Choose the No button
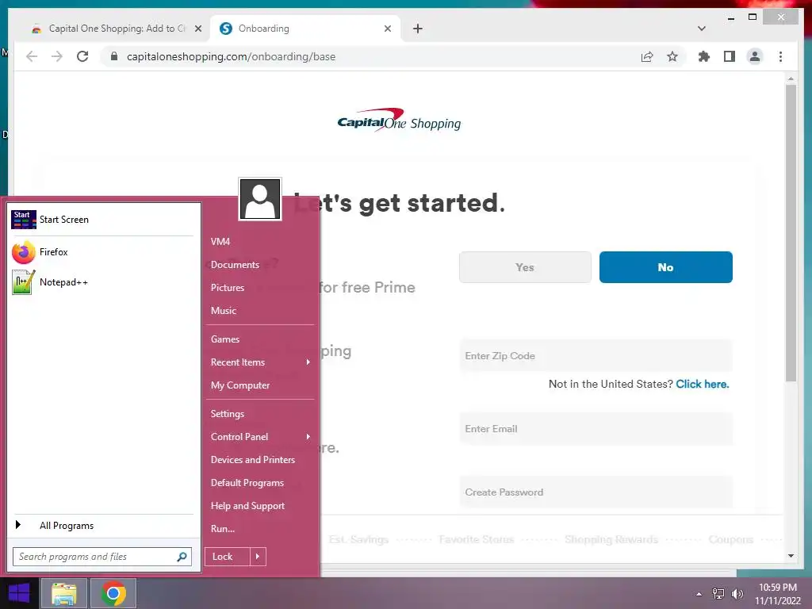 coord(665,267)
